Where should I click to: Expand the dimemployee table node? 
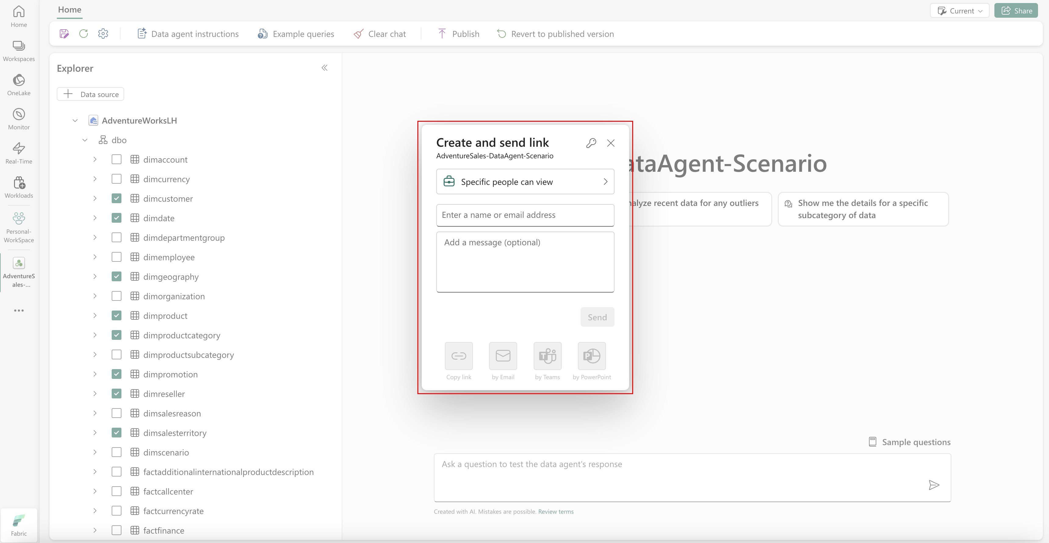click(x=95, y=257)
